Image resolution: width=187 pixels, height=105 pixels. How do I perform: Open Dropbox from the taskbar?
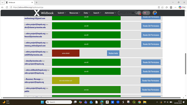point(112,102)
